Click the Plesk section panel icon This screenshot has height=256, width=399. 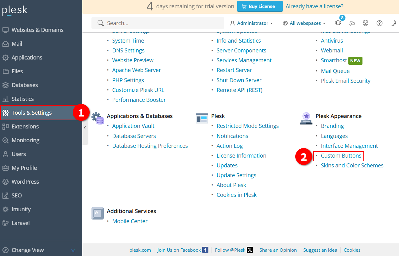(x=202, y=118)
